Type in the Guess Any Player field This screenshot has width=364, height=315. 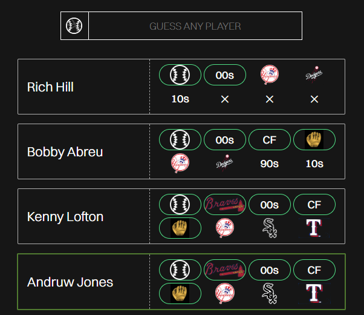[x=195, y=26]
